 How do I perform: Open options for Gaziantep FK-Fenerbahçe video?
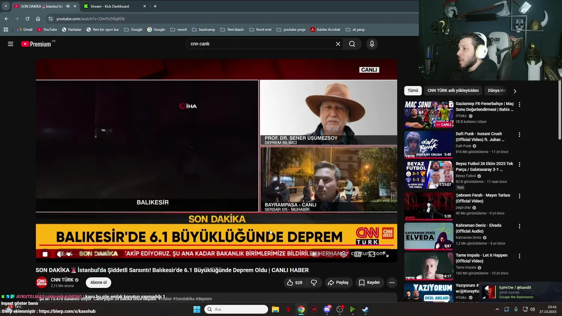(519, 104)
